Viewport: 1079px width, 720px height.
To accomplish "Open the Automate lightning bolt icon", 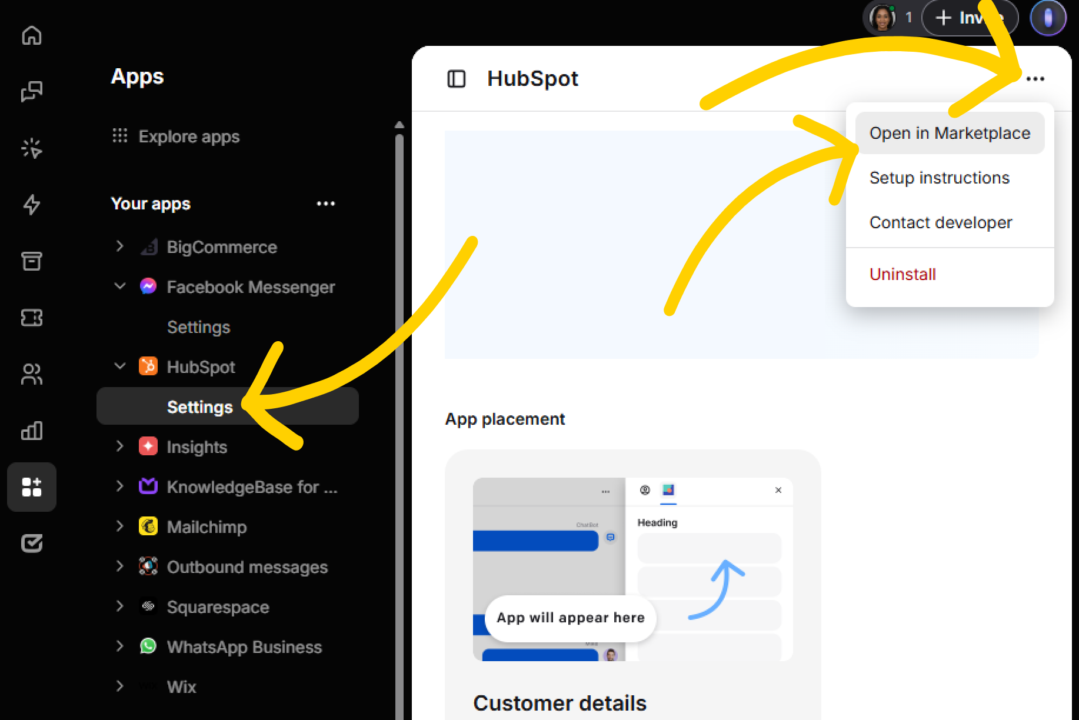I will coord(32,205).
